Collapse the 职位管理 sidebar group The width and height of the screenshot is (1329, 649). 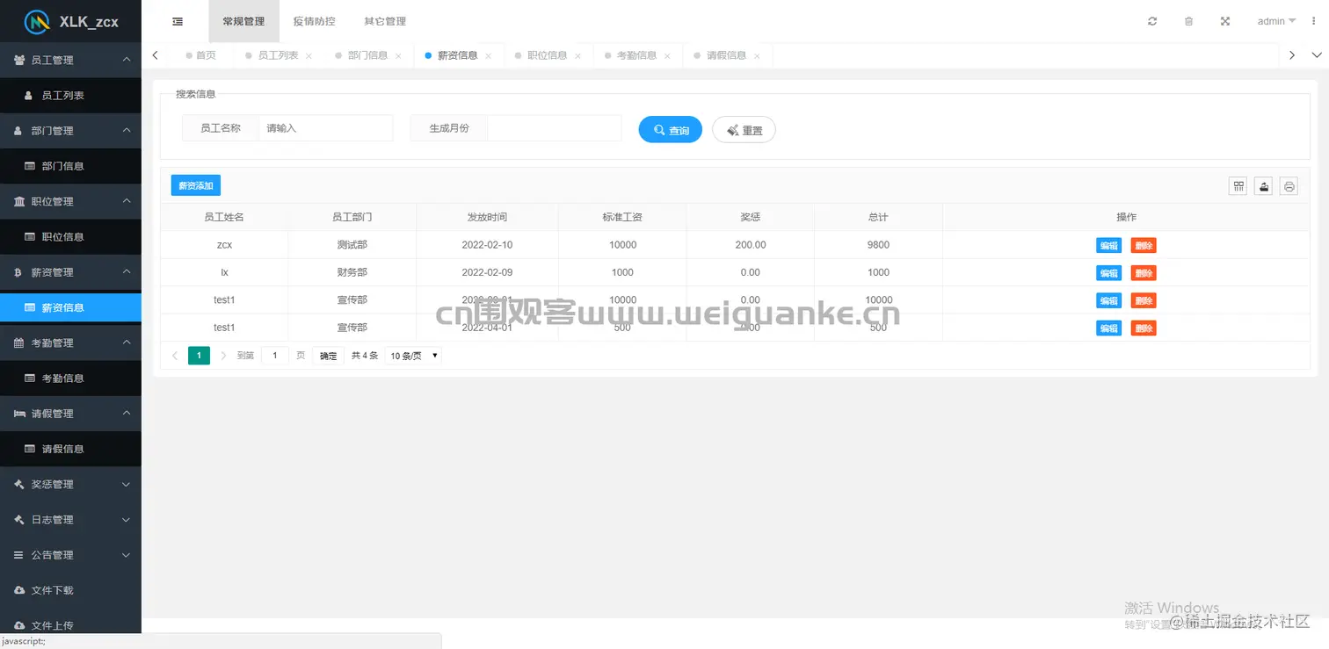click(70, 201)
